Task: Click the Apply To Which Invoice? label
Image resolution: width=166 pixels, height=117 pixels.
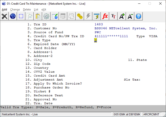Action: coord(58,84)
